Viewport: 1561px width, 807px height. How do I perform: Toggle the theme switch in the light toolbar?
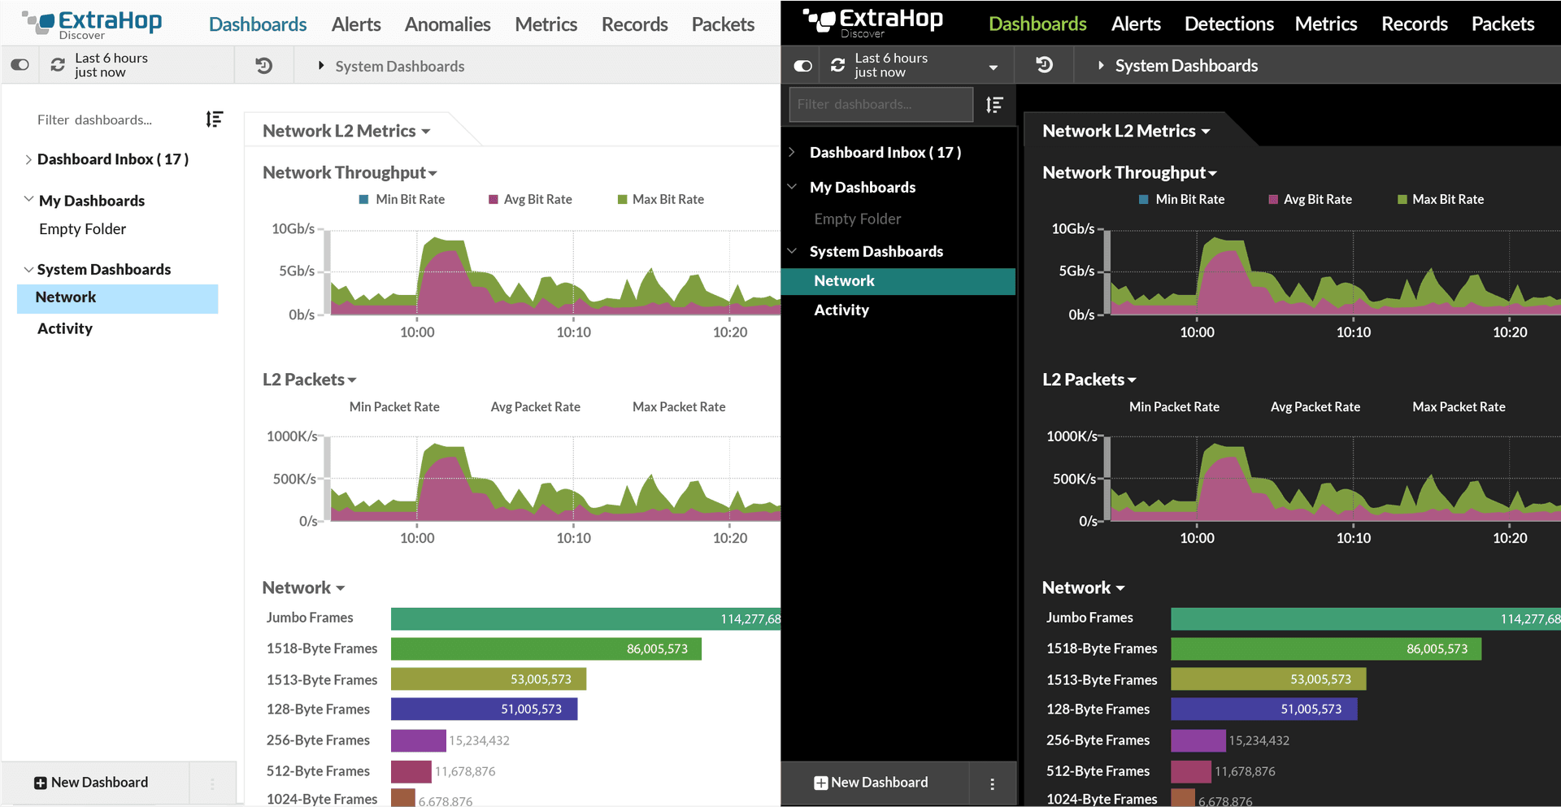20,65
